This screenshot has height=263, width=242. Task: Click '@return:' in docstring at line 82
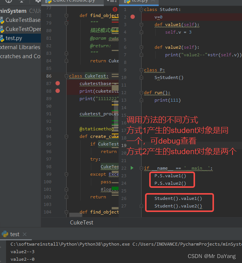tap(100, 46)
